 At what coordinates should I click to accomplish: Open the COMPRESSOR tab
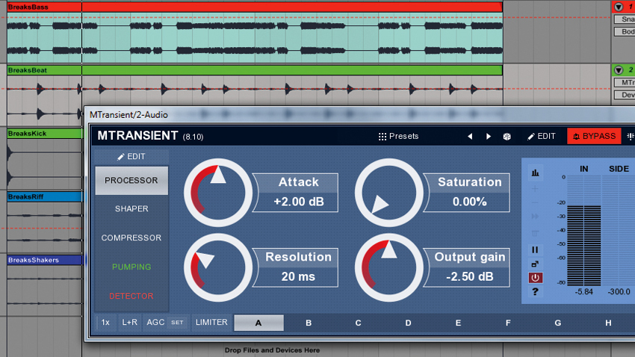tap(131, 238)
